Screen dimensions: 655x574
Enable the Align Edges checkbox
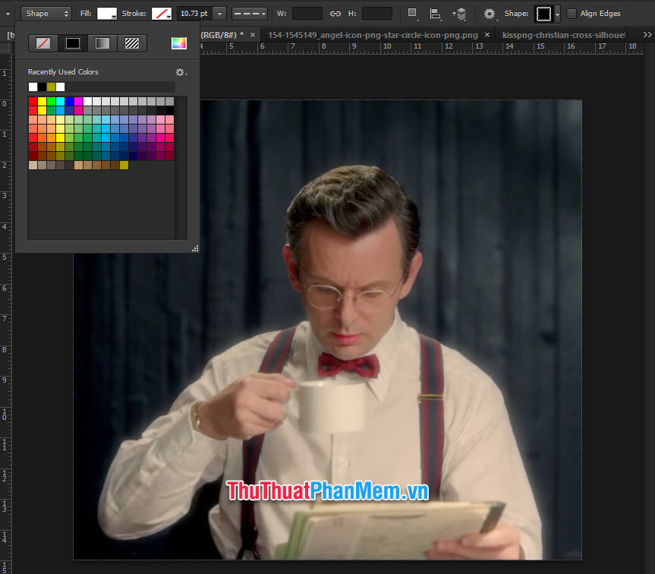tap(573, 13)
